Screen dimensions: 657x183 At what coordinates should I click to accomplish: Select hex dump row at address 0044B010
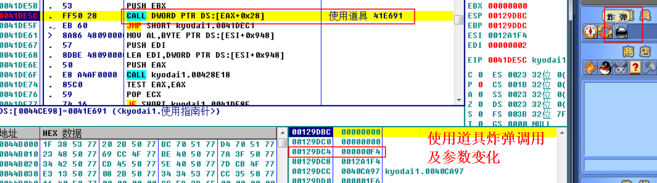click(138, 154)
